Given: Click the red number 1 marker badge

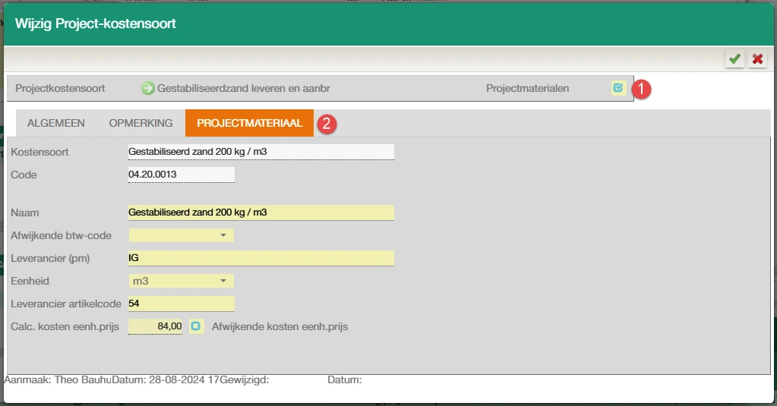Looking at the screenshot, I should coord(643,89).
